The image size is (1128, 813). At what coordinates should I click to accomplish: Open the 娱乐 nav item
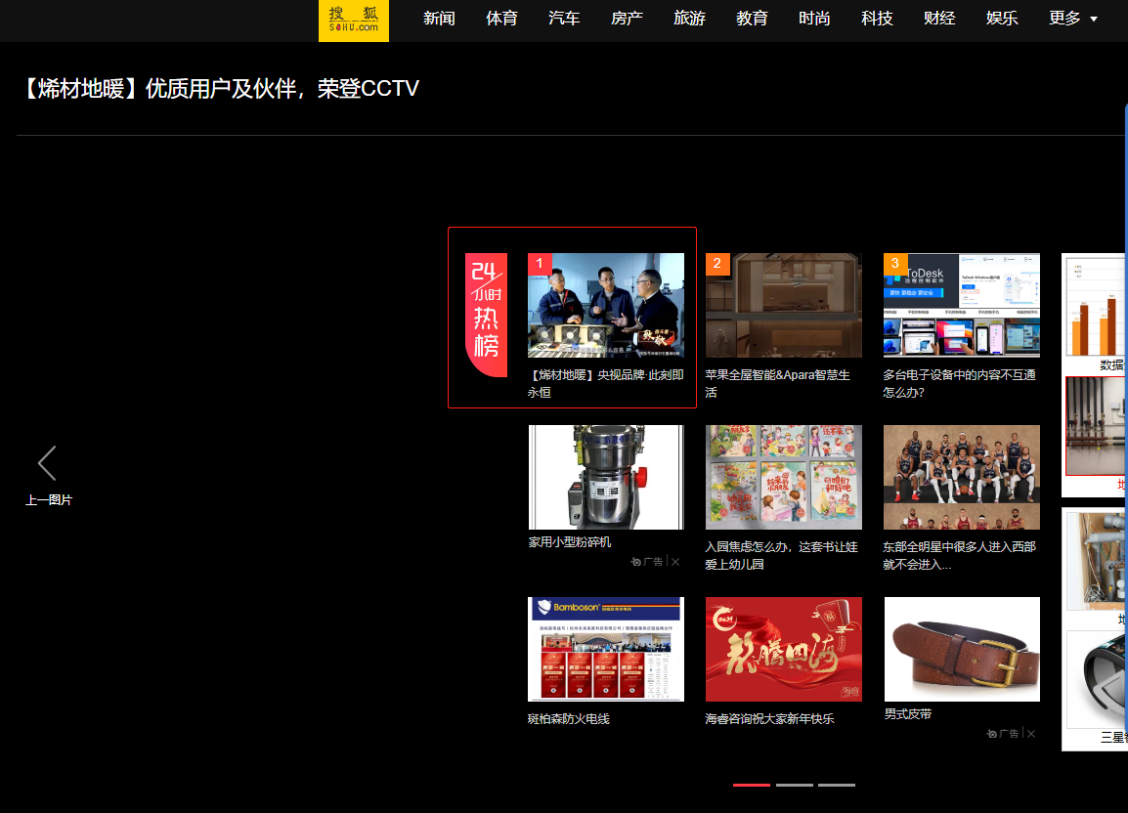coord(1002,19)
